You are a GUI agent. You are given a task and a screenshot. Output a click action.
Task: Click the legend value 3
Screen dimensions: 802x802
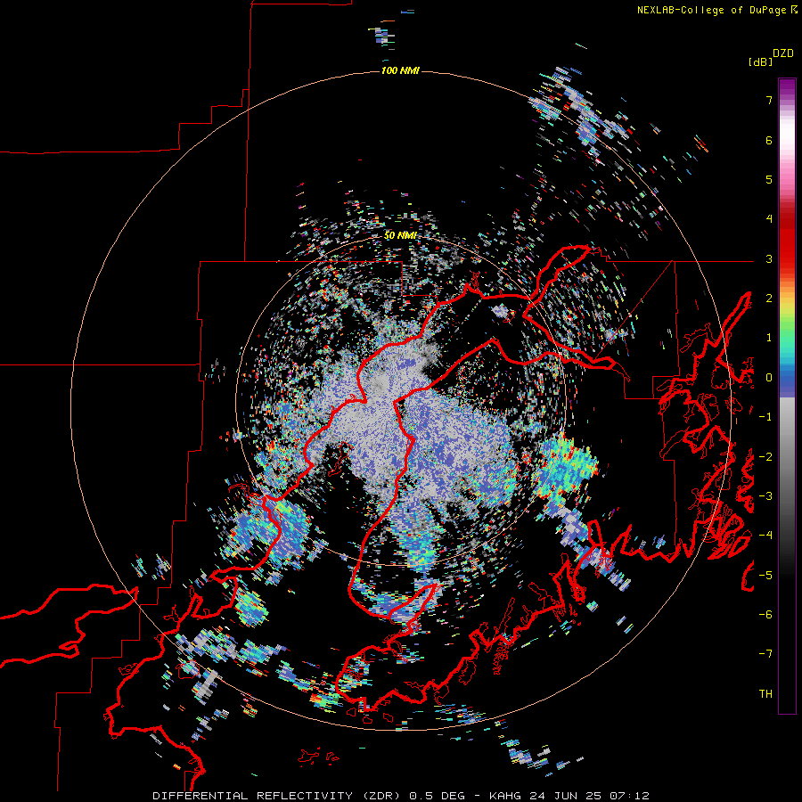point(769,258)
